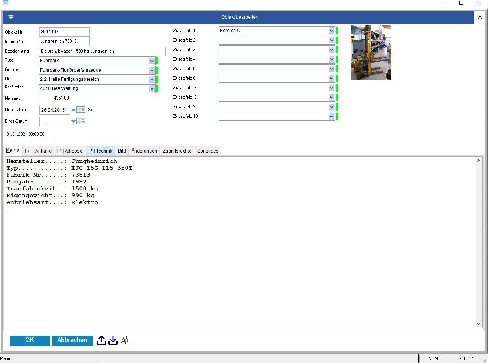Switch to the Zugriffsrechte tab
This screenshot has height=363, width=488.
pos(177,151)
